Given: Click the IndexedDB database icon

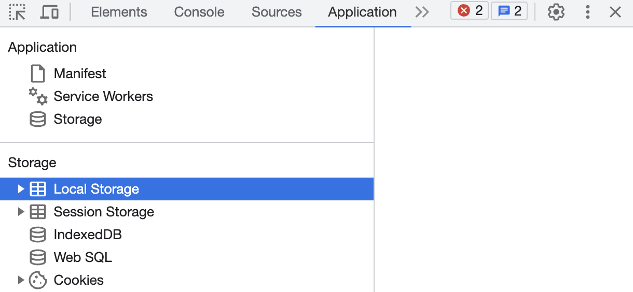Looking at the screenshot, I should coord(38,235).
